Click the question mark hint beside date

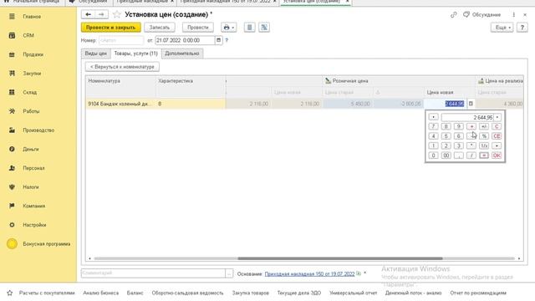click(227, 40)
